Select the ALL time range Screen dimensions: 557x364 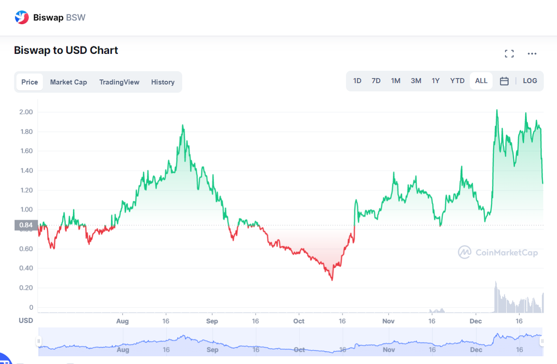pyautogui.click(x=481, y=81)
